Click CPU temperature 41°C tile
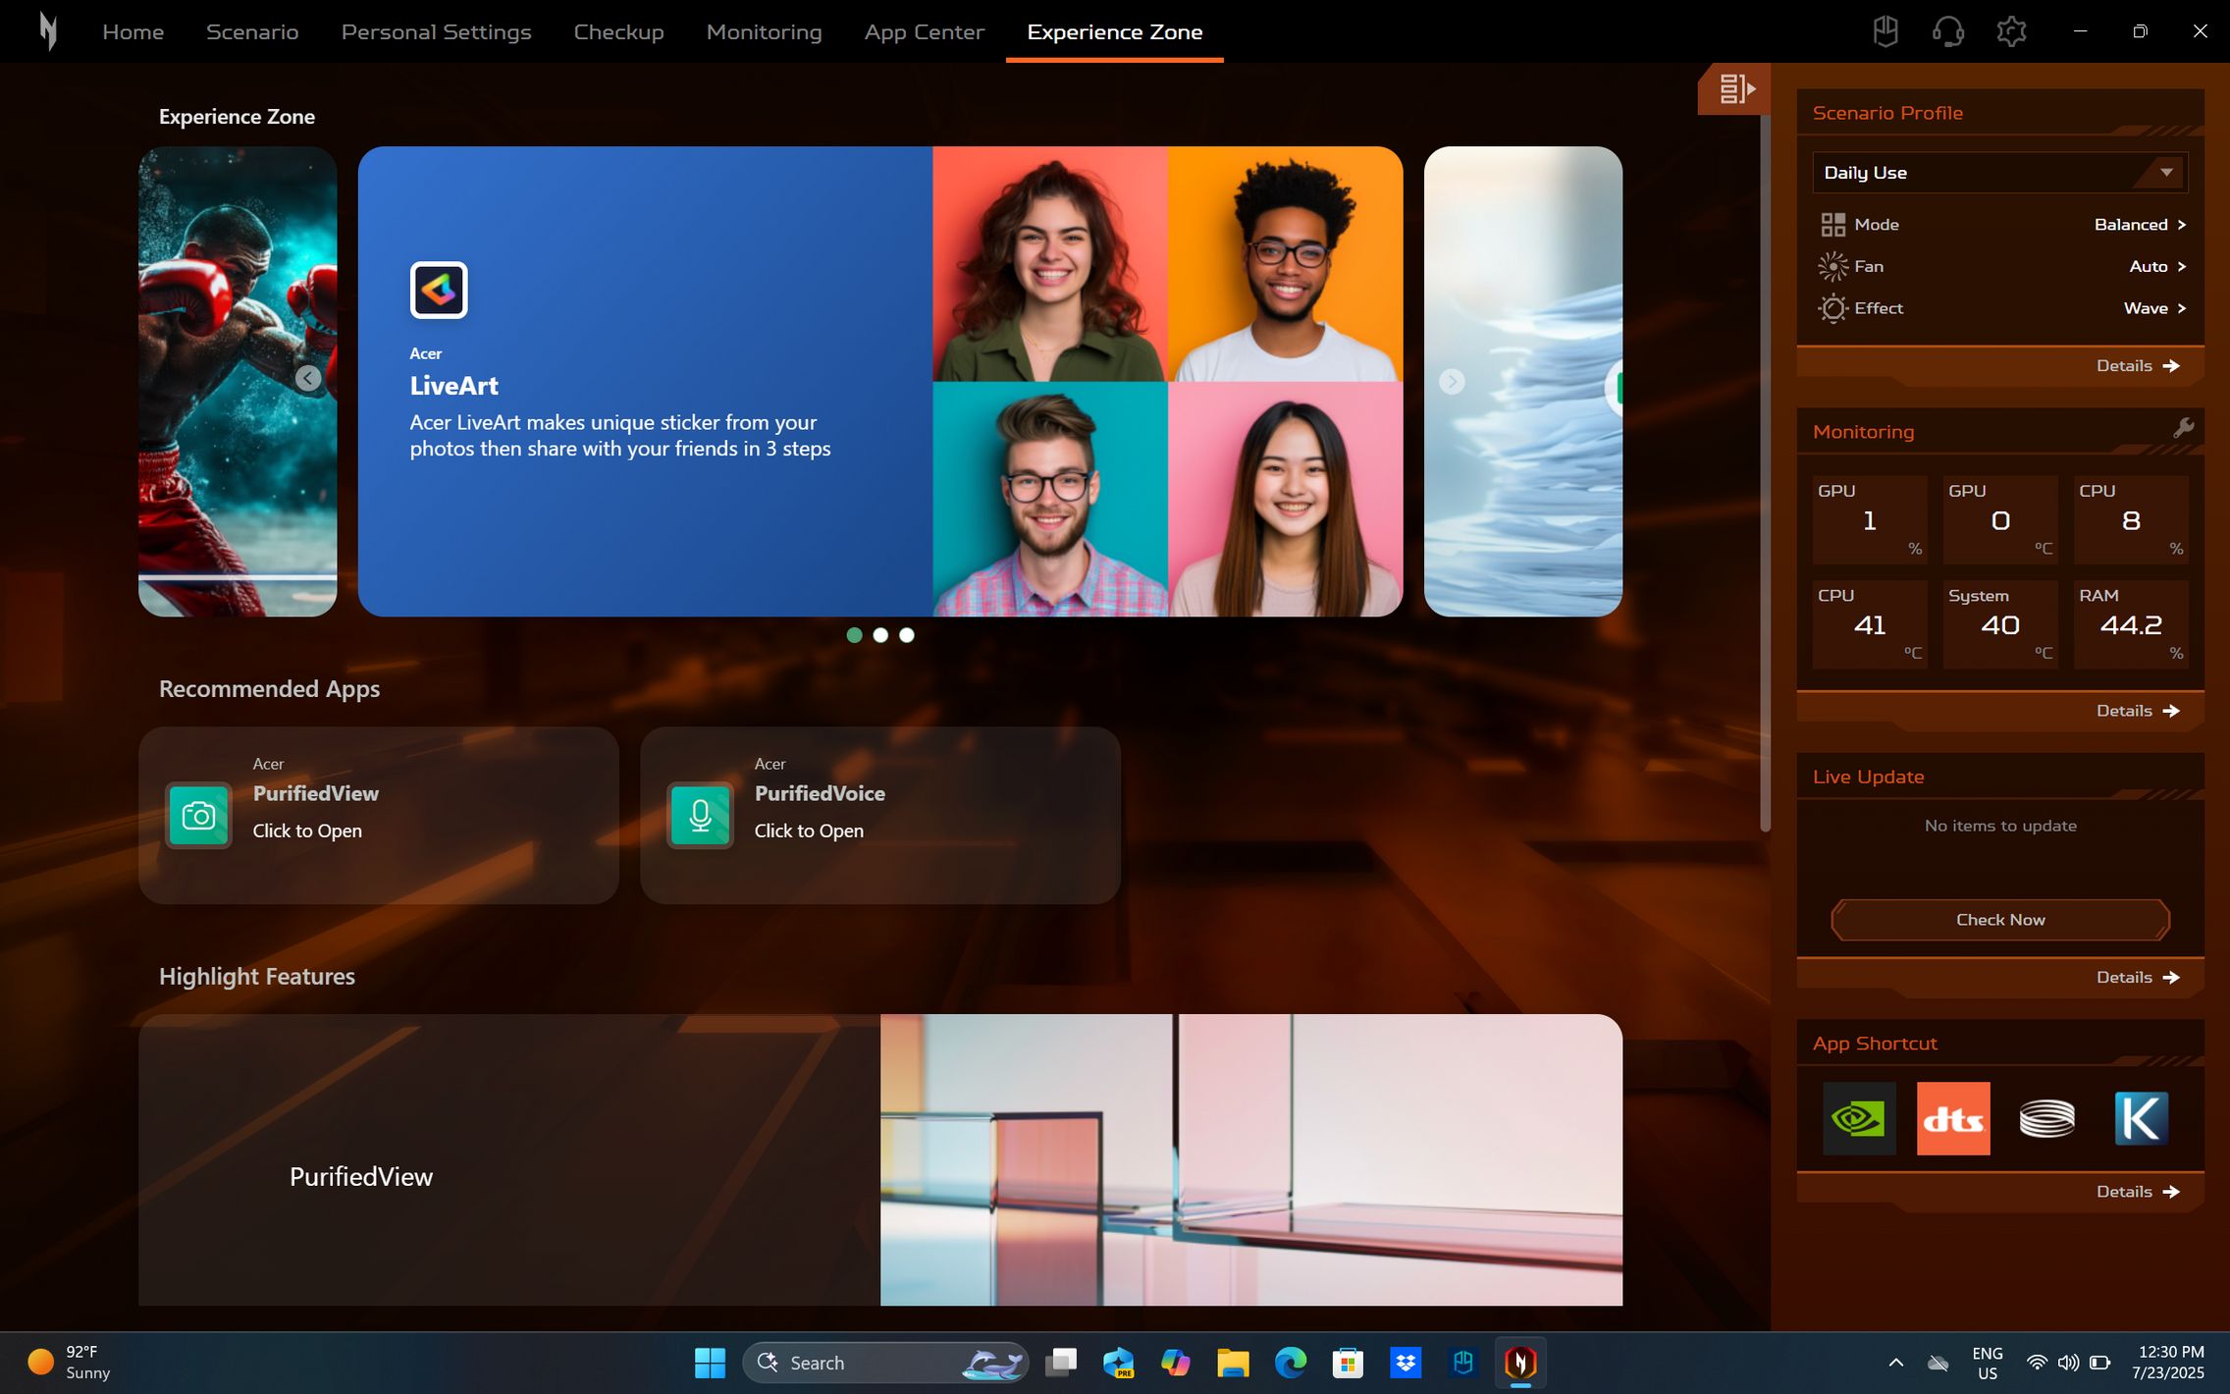Image resolution: width=2230 pixels, height=1394 pixels. [1870, 624]
